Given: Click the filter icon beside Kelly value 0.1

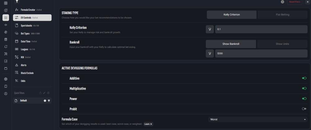Looking at the screenshot, I should pos(210,29).
